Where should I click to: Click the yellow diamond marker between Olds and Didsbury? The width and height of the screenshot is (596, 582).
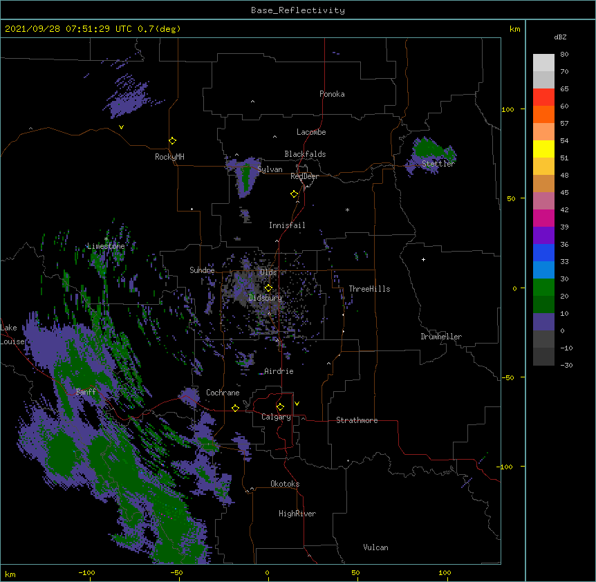[268, 288]
